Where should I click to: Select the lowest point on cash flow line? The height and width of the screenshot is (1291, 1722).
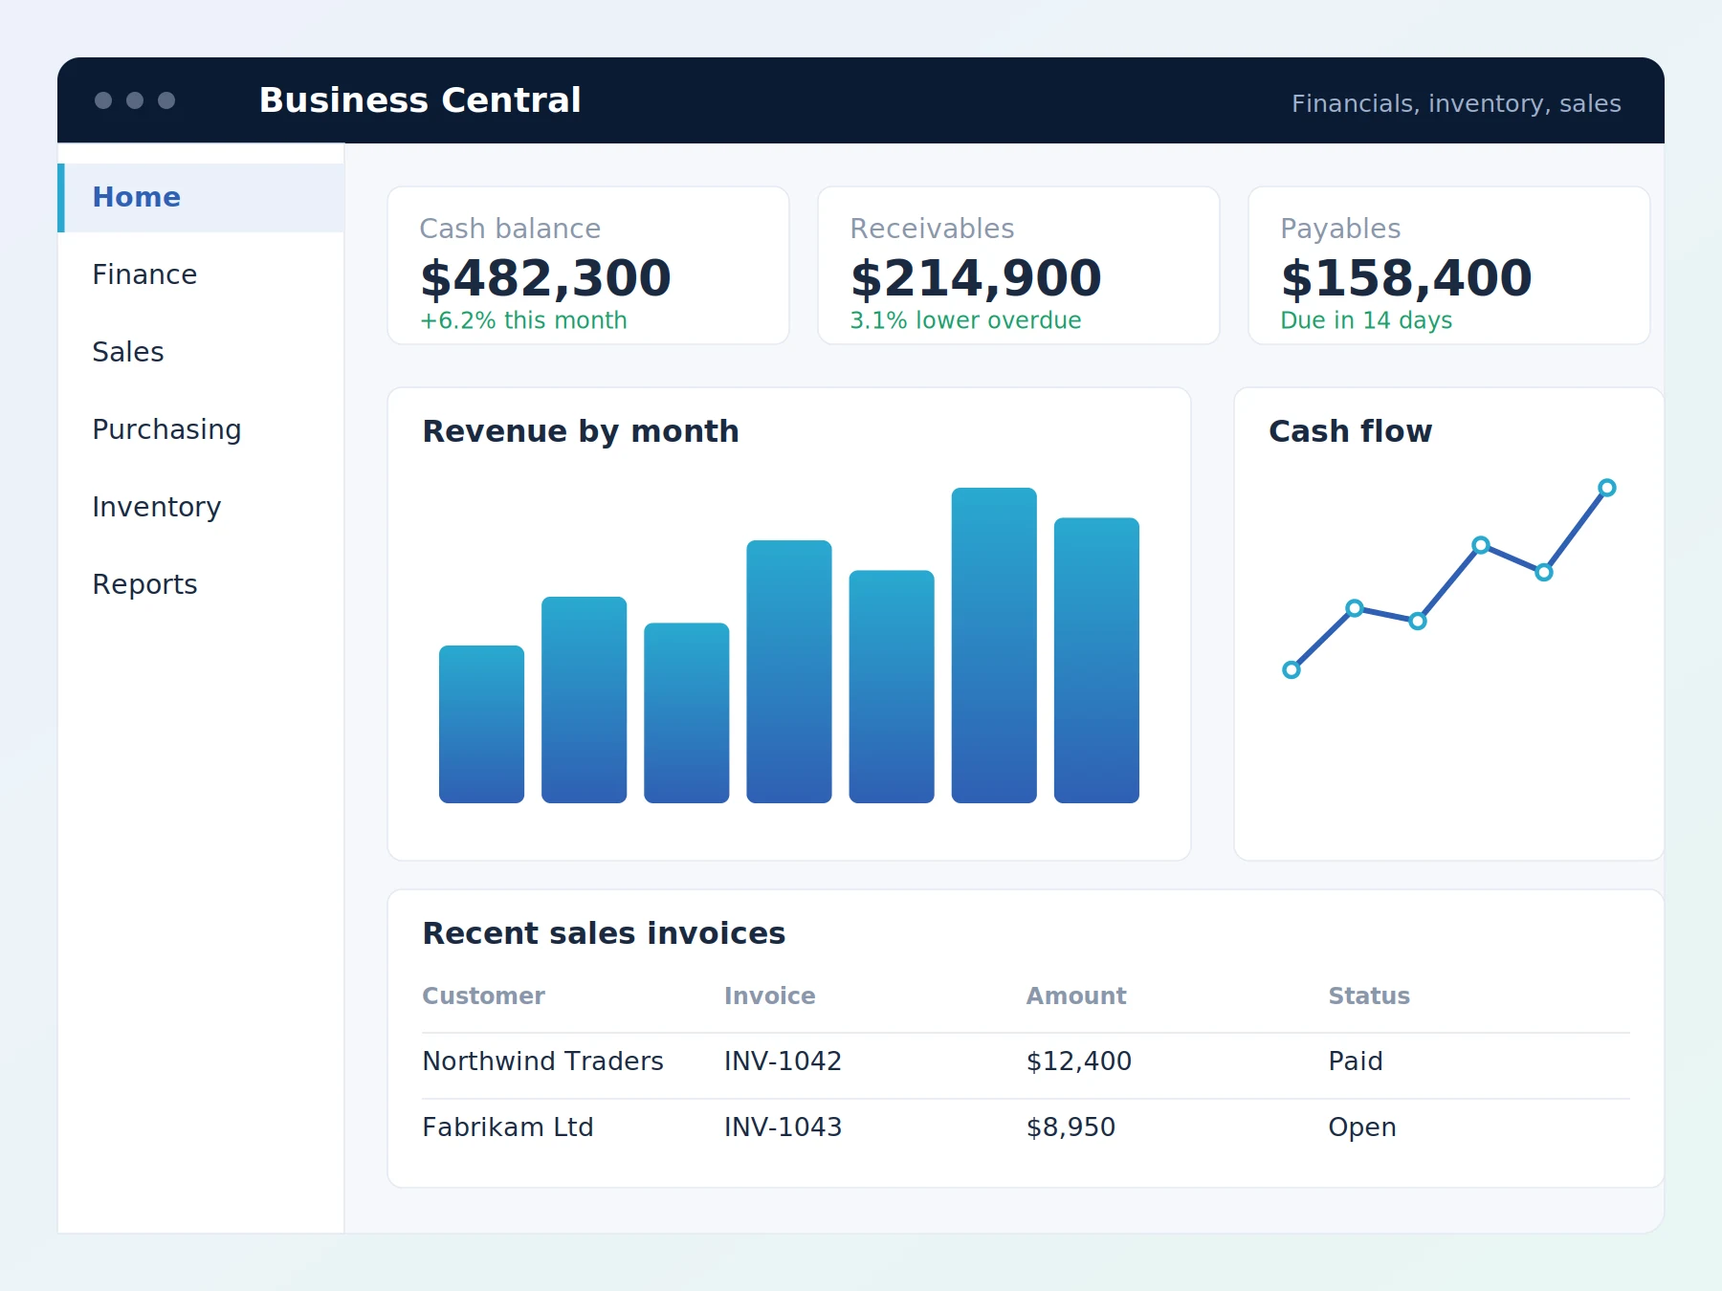click(x=1291, y=669)
